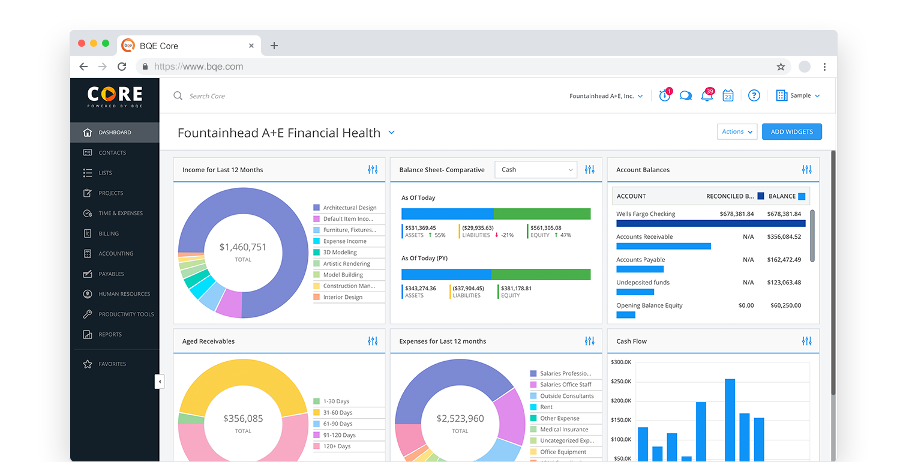The height and width of the screenshot is (462, 900).
Task: Collapse the sidebar with the arrow handle
Action: pos(159,382)
